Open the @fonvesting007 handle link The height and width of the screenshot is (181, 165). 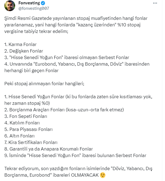(33, 8)
